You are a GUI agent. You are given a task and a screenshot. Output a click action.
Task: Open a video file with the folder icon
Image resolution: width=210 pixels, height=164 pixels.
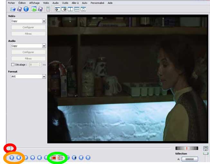(x=13, y=9)
